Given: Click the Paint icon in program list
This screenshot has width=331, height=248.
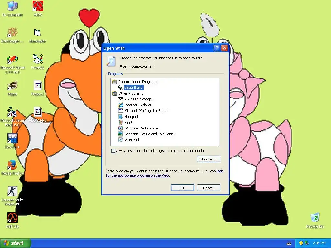Looking at the screenshot, I should pos(121,122).
